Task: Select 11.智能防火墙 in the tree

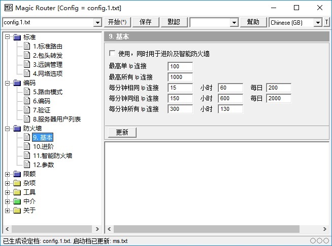Action: pyautogui.click(x=52, y=155)
